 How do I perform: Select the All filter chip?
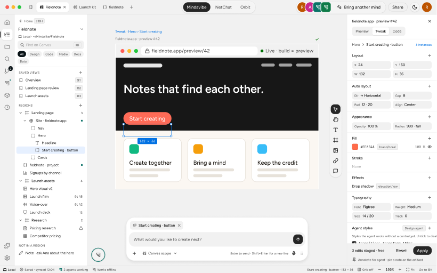pos(22,54)
